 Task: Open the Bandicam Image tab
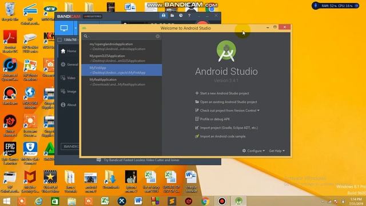tap(69, 92)
